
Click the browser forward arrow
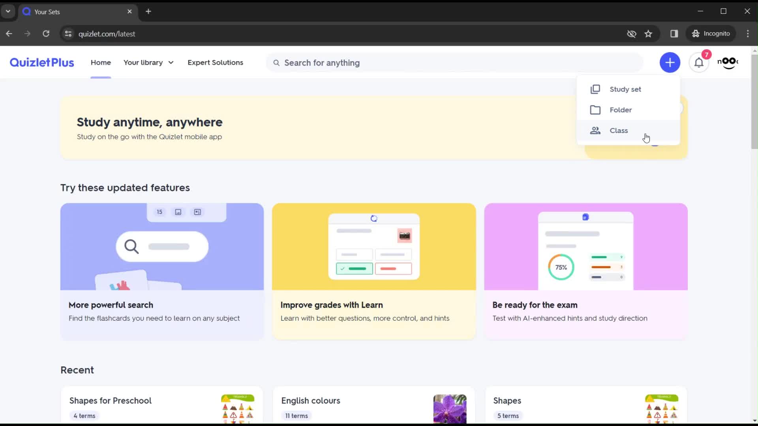pyautogui.click(x=27, y=34)
